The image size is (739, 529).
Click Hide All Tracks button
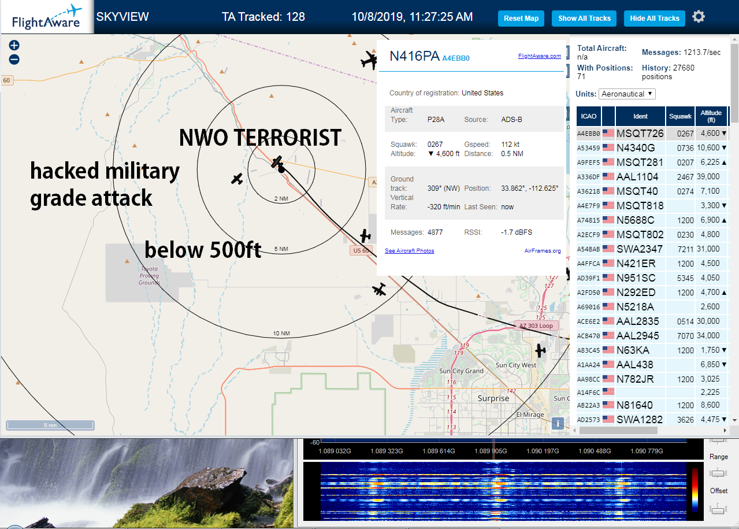[655, 19]
